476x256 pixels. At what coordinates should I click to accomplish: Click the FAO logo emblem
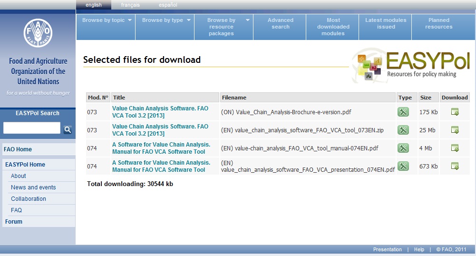pos(38,34)
